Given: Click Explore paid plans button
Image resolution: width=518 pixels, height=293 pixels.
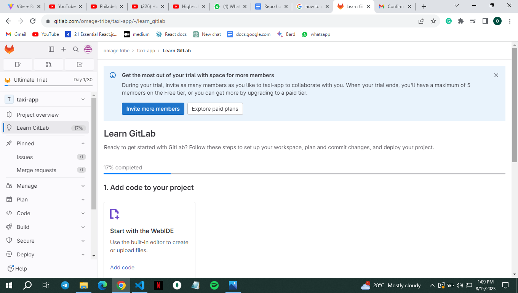Looking at the screenshot, I should tap(215, 109).
